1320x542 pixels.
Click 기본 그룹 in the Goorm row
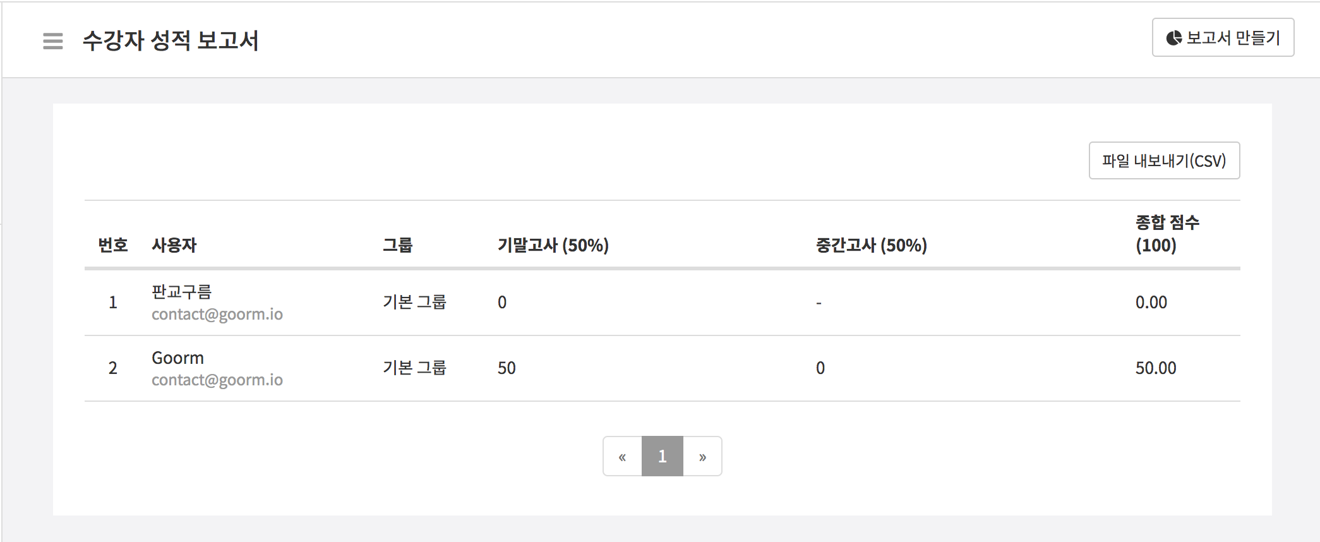click(x=414, y=368)
